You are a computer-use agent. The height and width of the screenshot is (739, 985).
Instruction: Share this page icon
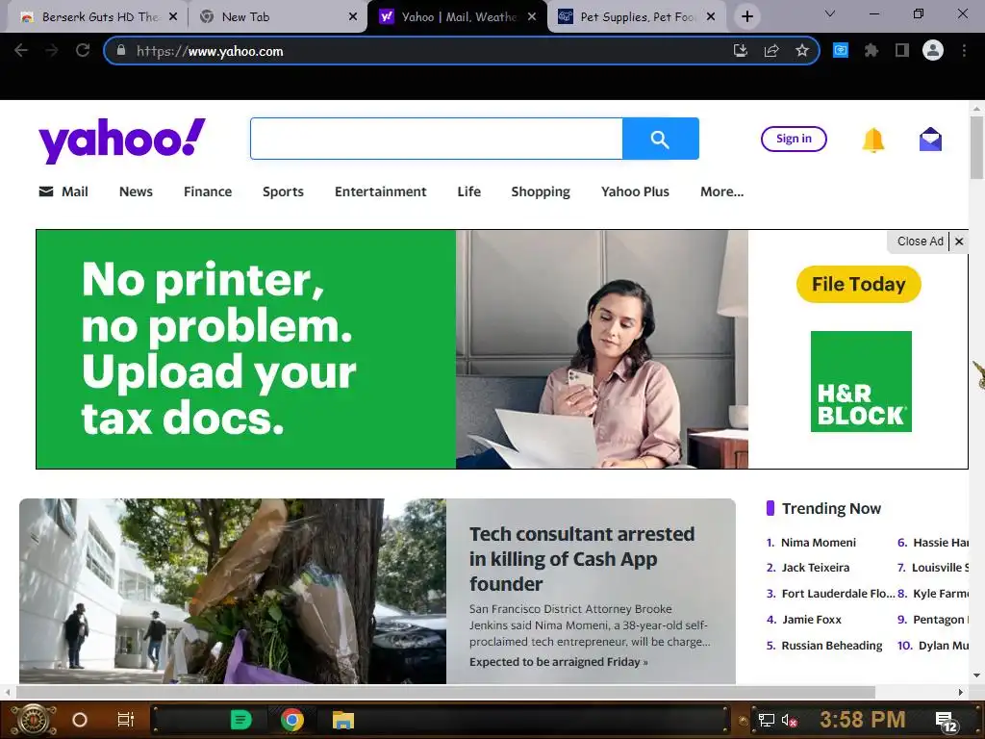click(771, 51)
